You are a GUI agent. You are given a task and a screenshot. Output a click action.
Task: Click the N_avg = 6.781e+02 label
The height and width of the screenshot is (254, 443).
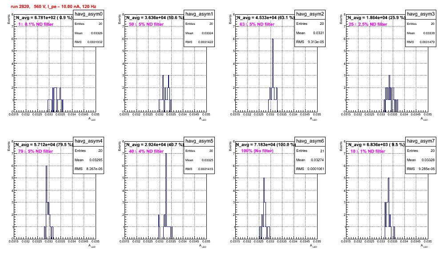[44, 18]
